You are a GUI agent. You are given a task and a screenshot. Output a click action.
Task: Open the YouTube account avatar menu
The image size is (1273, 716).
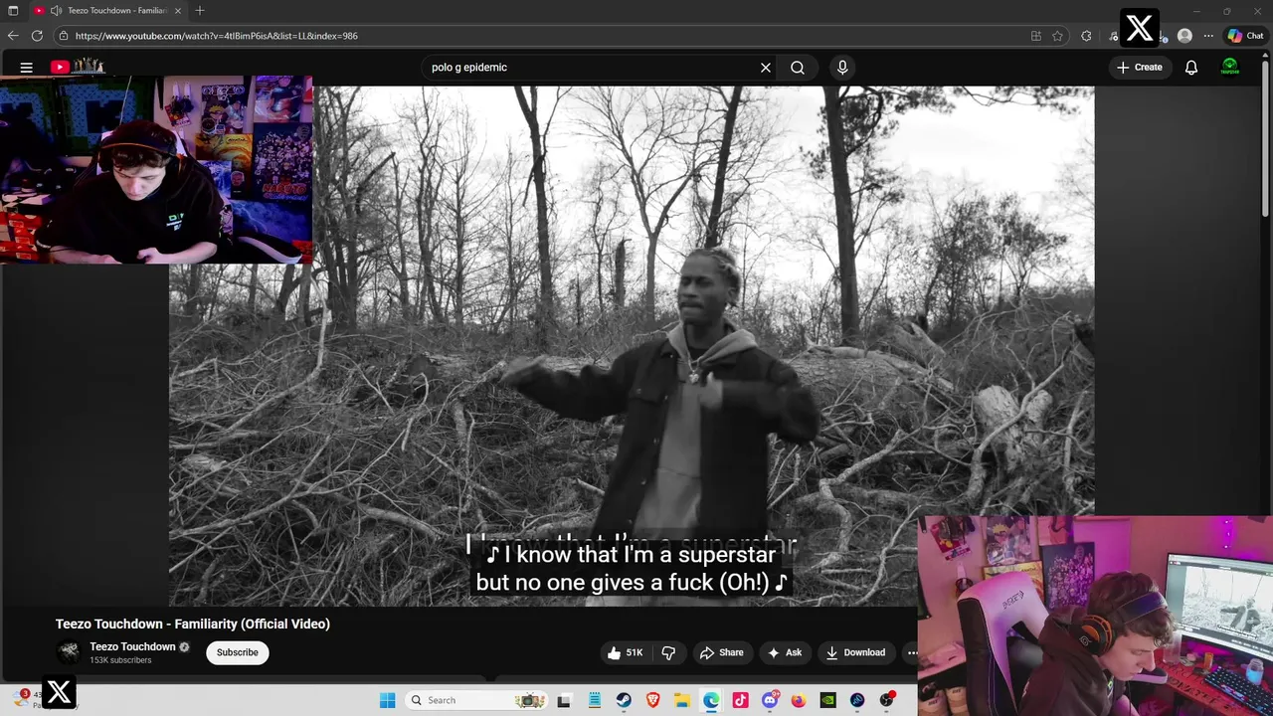click(x=1230, y=68)
